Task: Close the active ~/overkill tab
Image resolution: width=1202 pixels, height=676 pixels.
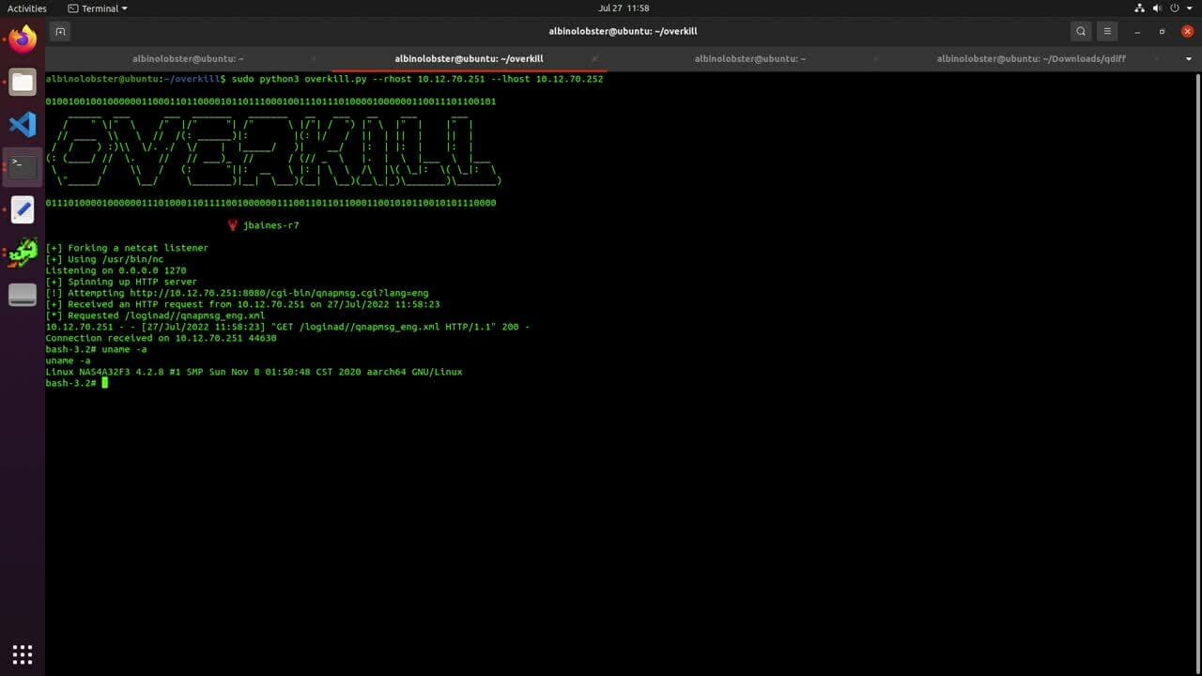Action: tap(593, 58)
